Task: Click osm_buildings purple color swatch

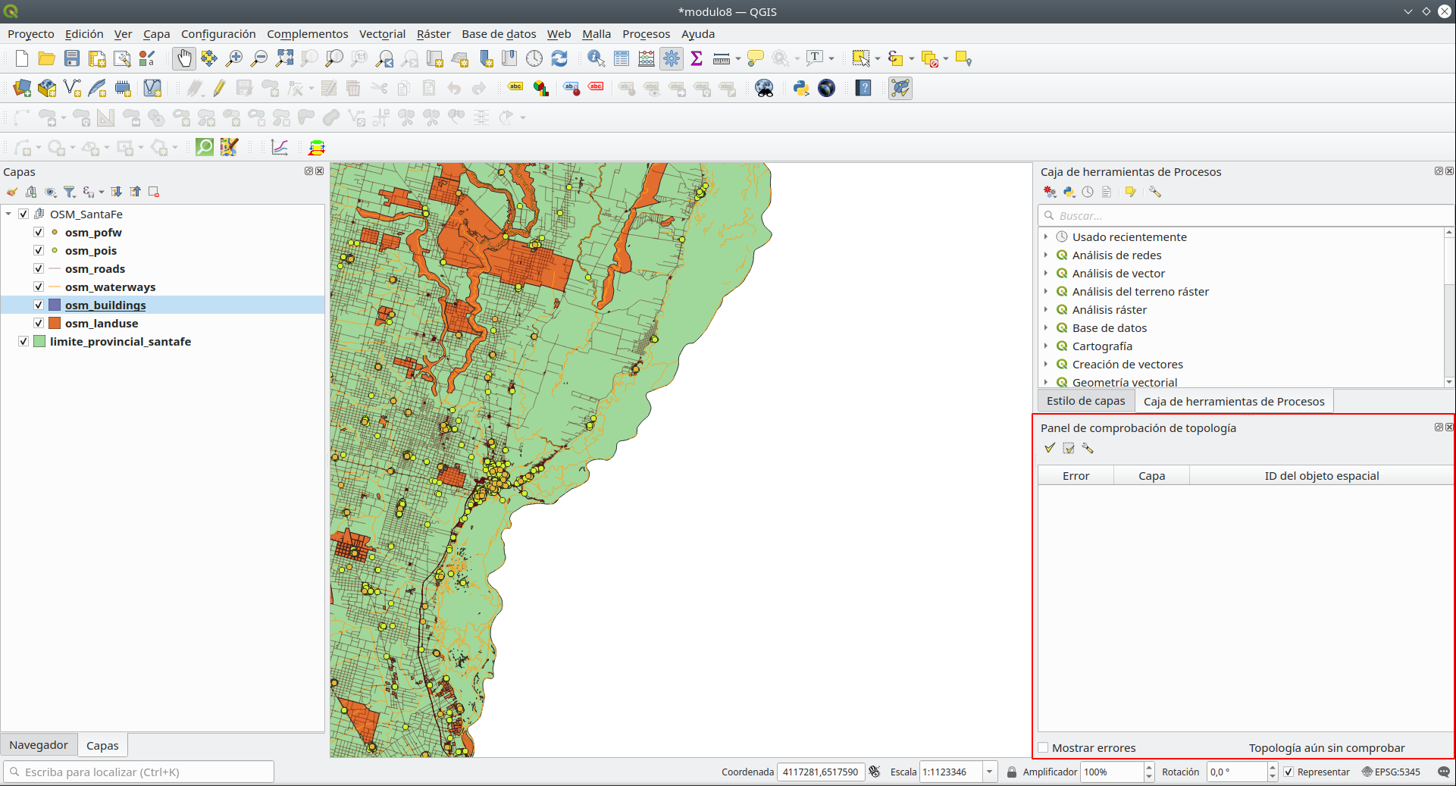Action: pos(55,305)
